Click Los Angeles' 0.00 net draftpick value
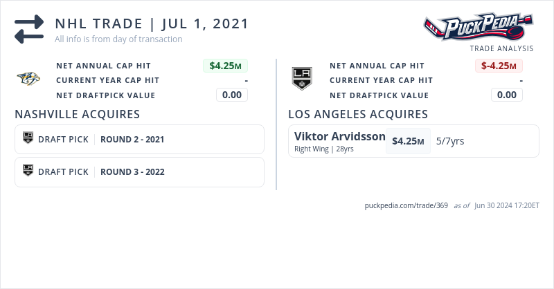The height and width of the screenshot is (289, 554). pos(507,95)
